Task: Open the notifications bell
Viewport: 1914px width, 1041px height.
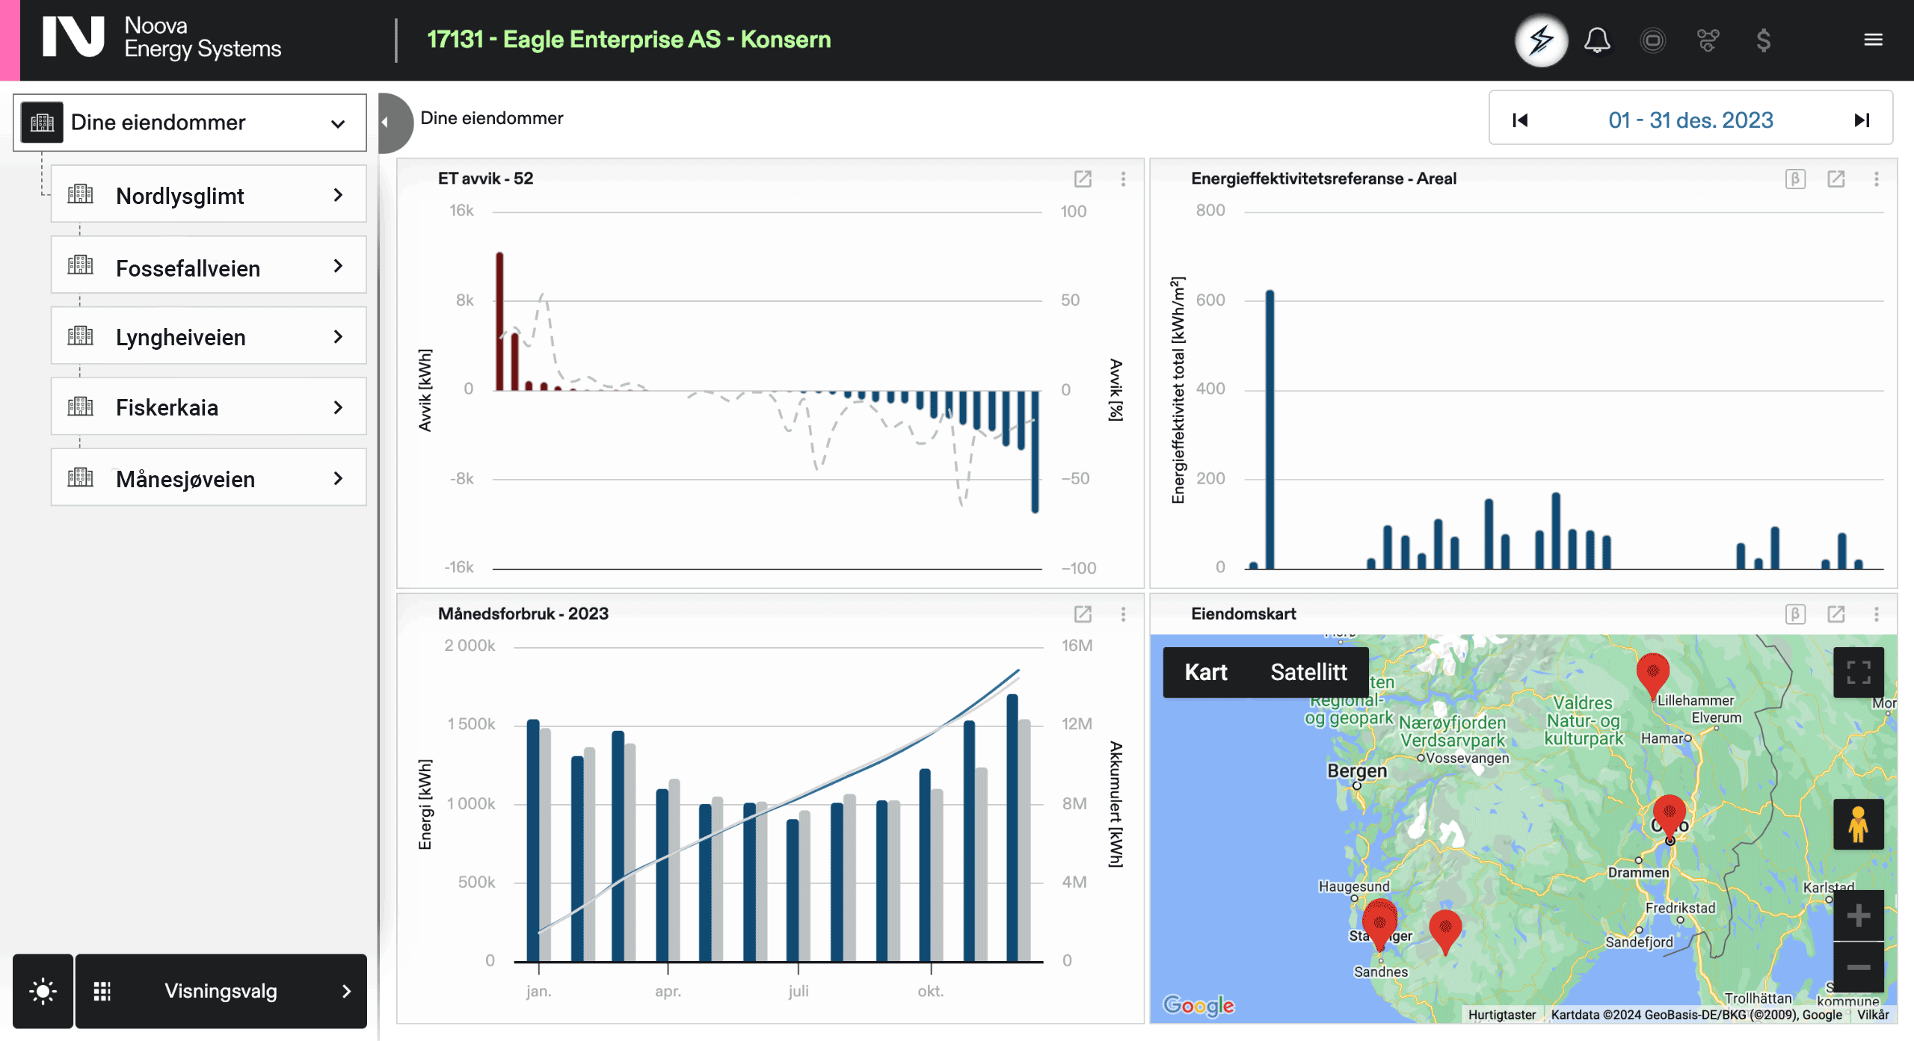Action: (1597, 40)
